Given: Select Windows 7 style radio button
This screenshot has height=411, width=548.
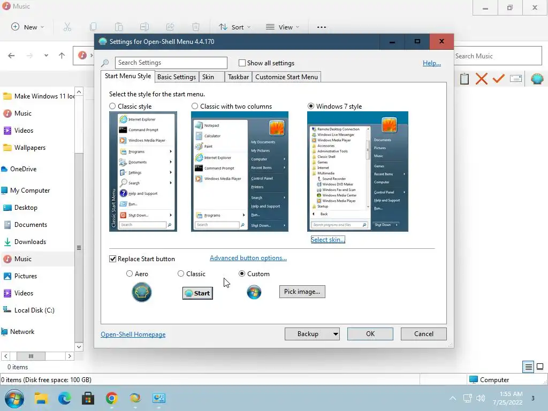Looking at the screenshot, I should pyautogui.click(x=311, y=106).
